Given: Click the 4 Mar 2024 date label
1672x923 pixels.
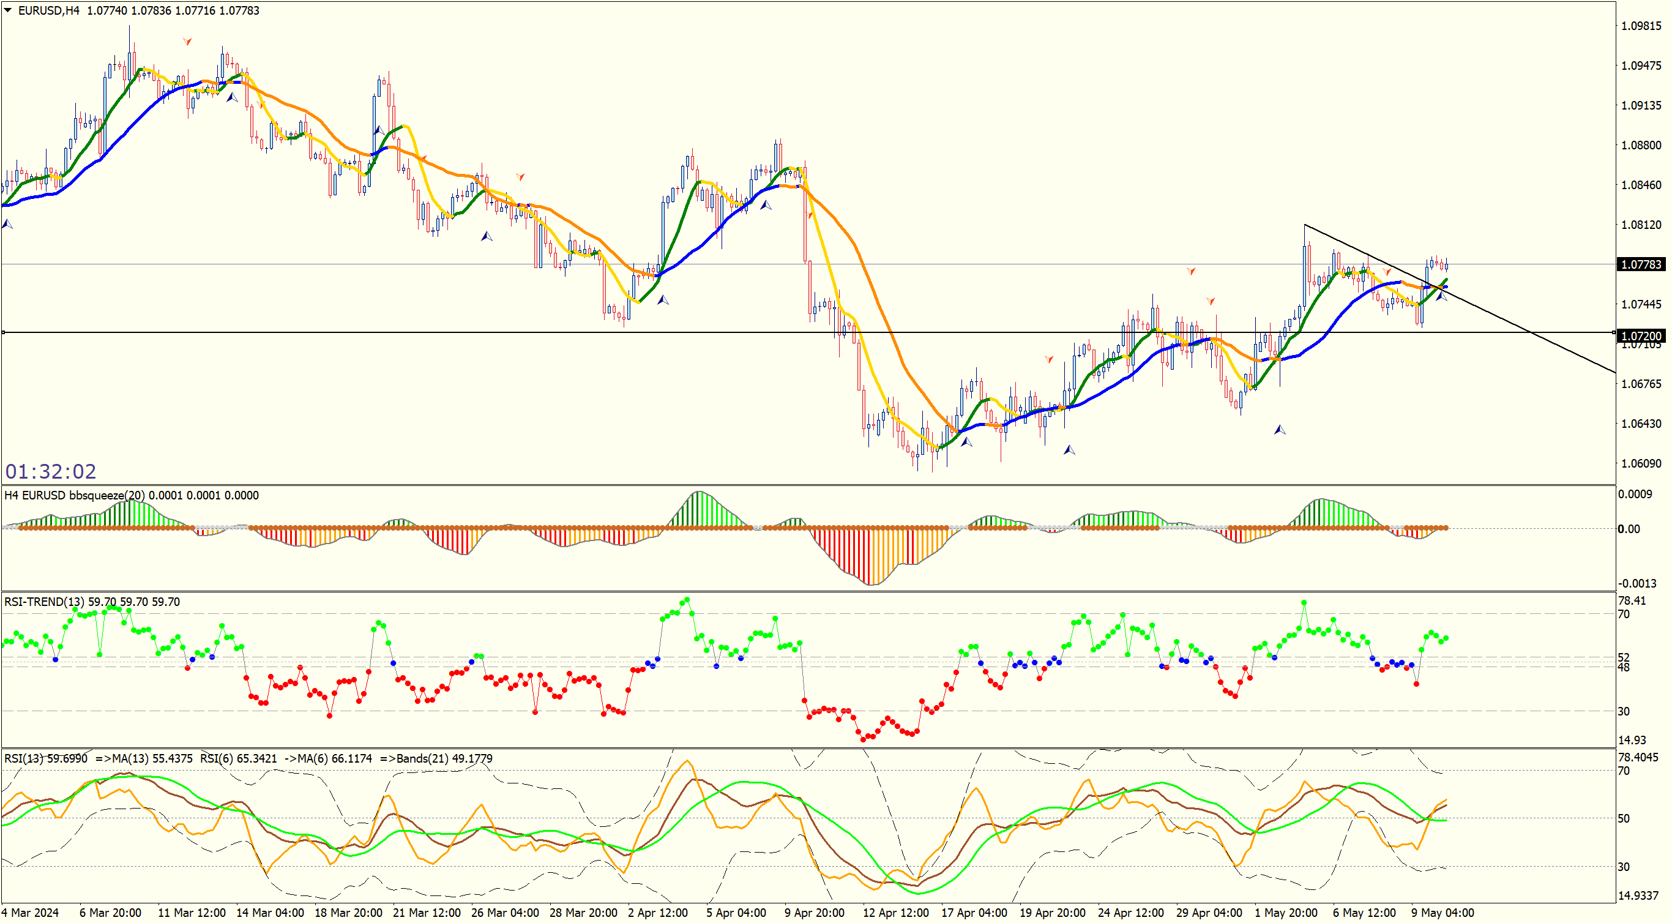Looking at the screenshot, I should pyautogui.click(x=30, y=913).
